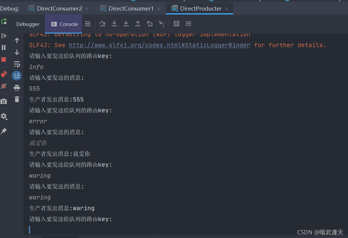The width and height of the screenshot is (348, 238).
Task: Clear all console output with trash icon
Action: (x=17, y=99)
